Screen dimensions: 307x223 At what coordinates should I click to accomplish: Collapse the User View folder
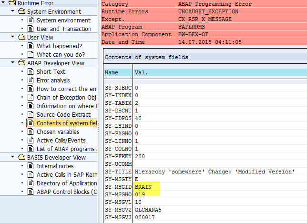[13, 37]
